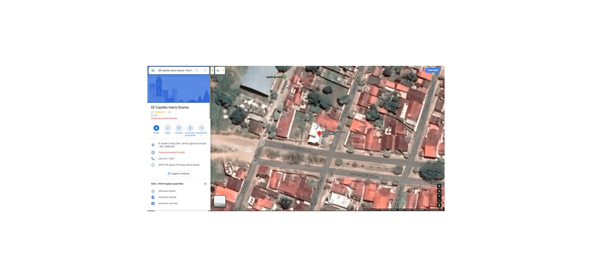This screenshot has width=592, height=277.
Task: Click Adicionar uma foto
Action: tap(168, 203)
